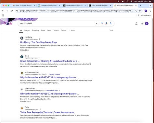Open macOS Wi-Fi status menu
154x123 pixels.
[x=119, y=1]
